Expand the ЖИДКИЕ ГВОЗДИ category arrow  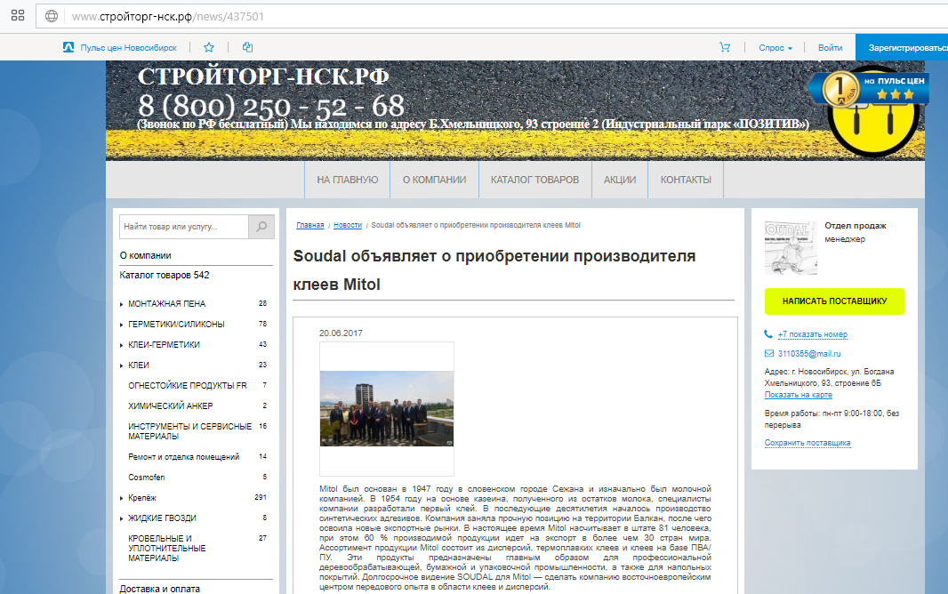122,519
